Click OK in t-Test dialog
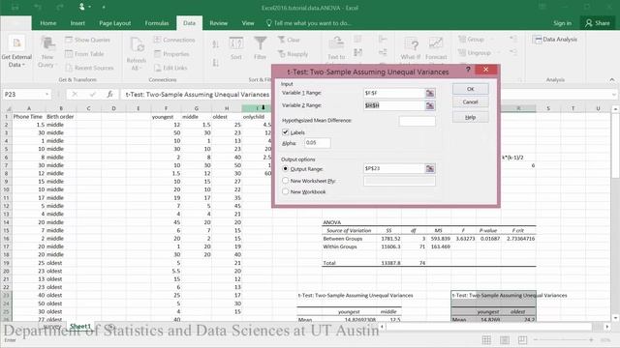620x348 pixels. click(470, 89)
